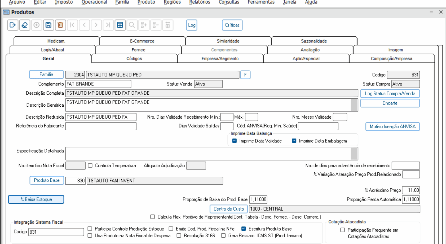This screenshot has height=244, width=446.
Task: Check Calcula Flex. Positivo de Representante
Action: tap(152, 217)
